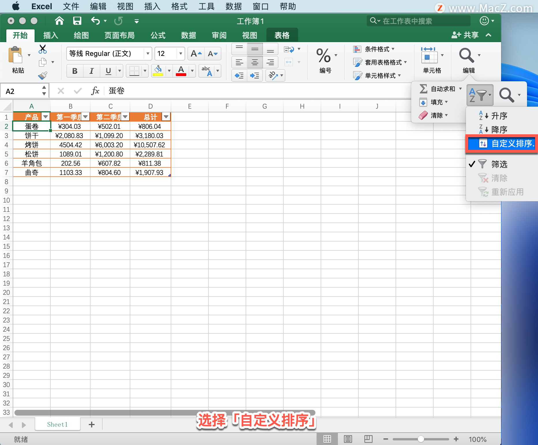
Task: Click the insert function fx icon
Action: pos(95,91)
